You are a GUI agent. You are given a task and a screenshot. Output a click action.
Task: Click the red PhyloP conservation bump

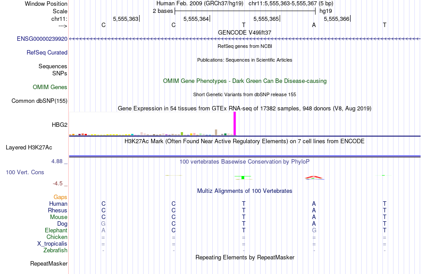(x=314, y=177)
